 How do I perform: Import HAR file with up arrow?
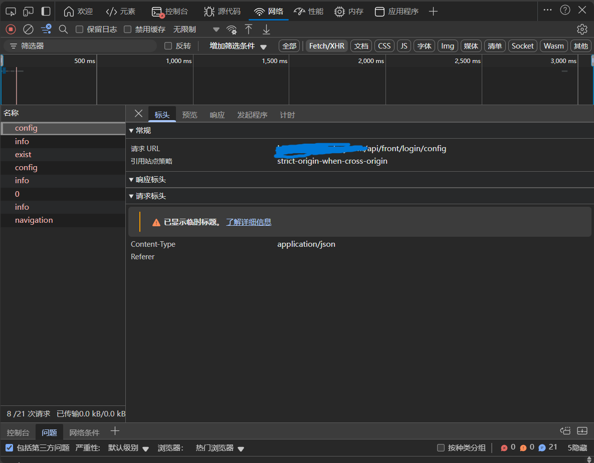tap(249, 29)
